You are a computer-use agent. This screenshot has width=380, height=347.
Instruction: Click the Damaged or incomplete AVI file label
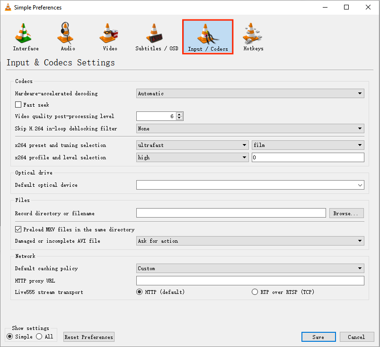[x=57, y=241]
